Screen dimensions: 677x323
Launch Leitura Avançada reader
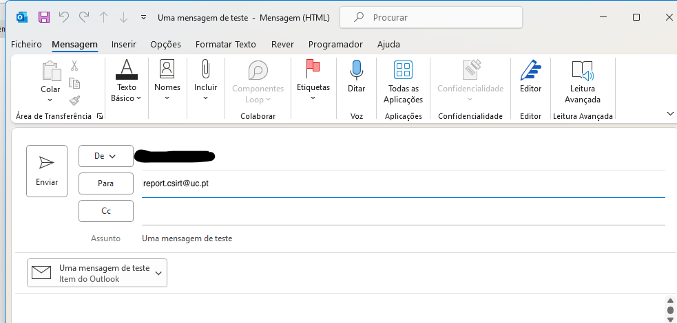click(x=582, y=82)
